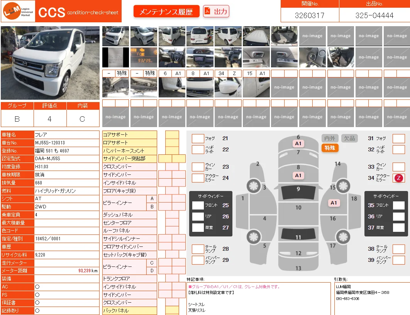Screen dimensions: 410x315
Task: Click the PDF icon on the 出力 button
Action: coord(207,11)
